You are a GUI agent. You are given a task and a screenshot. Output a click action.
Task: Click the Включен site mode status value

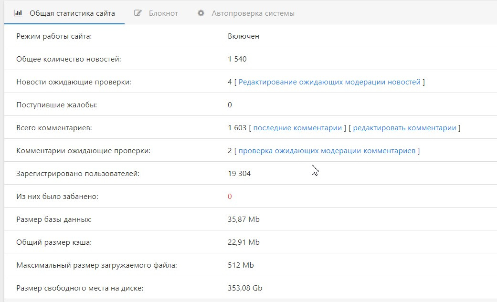click(243, 36)
